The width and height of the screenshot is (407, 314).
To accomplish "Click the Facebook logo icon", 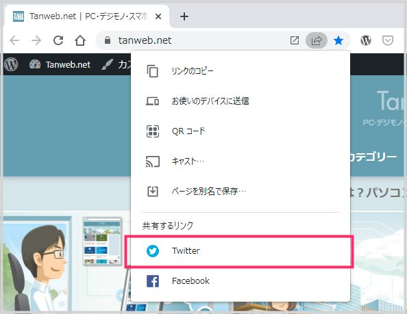I will (x=153, y=281).
